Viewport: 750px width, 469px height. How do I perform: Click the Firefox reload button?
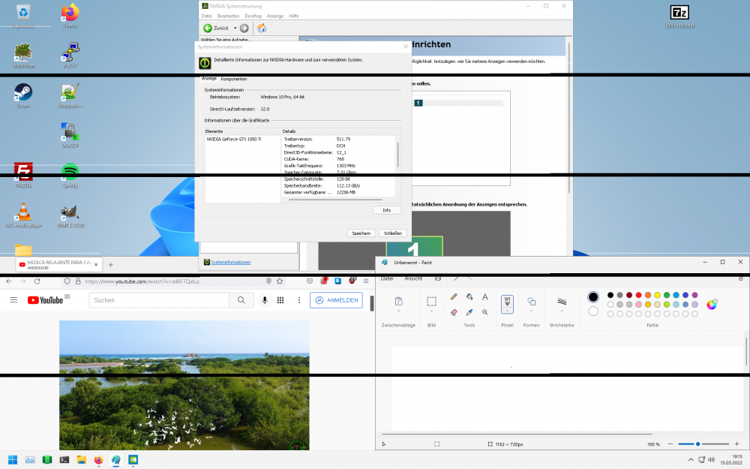coord(37,281)
